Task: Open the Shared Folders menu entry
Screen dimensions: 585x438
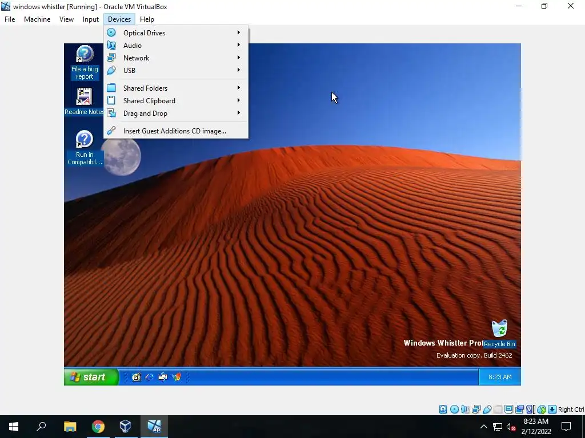Action: pyautogui.click(x=176, y=88)
